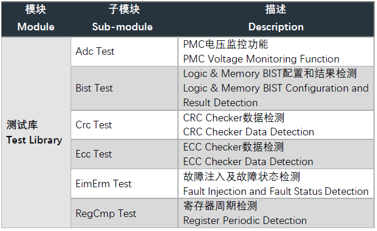This screenshot has width=377, height=231.
Task: Click the PMC电压监控功能 Chinese description
Action: (225, 44)
